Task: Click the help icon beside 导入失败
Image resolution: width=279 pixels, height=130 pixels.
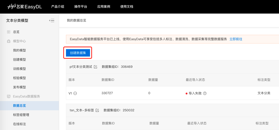Action: [205, 93]
